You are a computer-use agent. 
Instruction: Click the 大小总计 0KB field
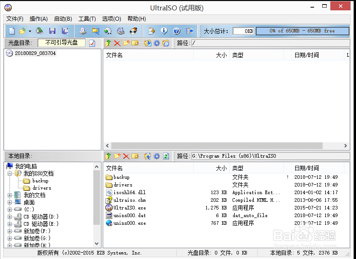coord(243,31)
